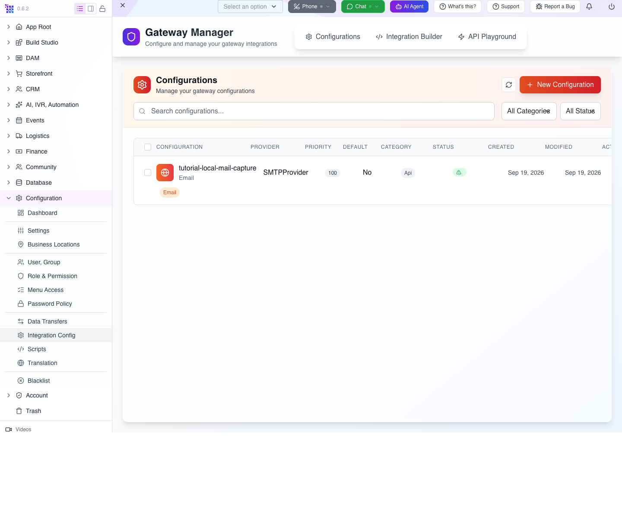Click the Translation globe icon
The width and height of the screenshot is (622, 519).
tap(21, 363)
